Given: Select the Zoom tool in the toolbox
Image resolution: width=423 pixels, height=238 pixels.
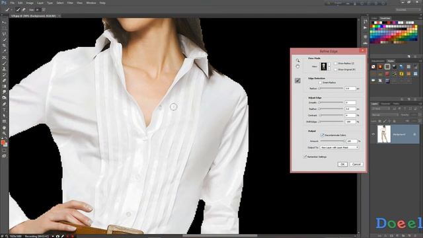Looking at the screenshot, I should coord(4,133).
